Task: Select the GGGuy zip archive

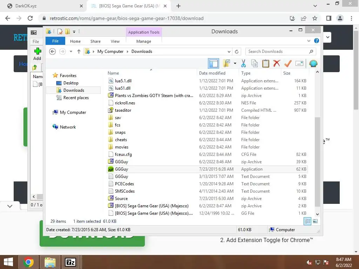Action: point(207,162)
